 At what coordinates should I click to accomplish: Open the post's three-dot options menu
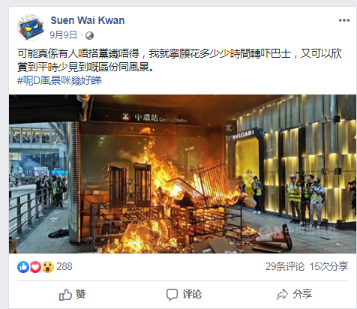[344, 20]
